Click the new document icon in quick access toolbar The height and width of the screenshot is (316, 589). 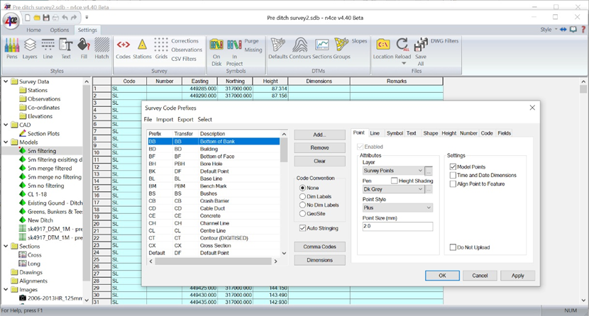coord(28,18)
